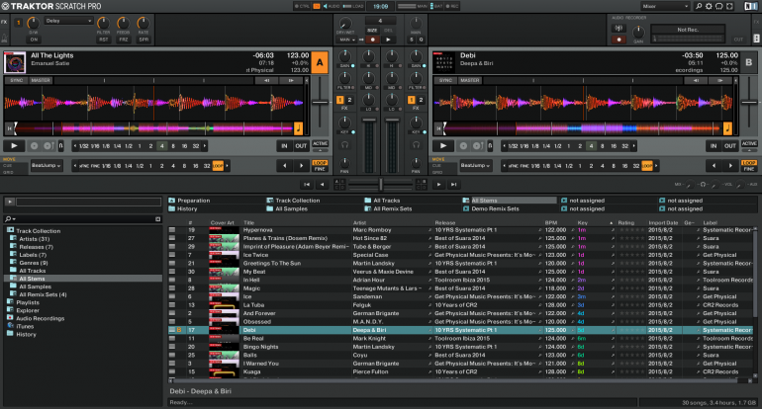Toggle Deck A flux mode icon
The width and height of the screenshot is (762, 409).
[x=60, y=145]
